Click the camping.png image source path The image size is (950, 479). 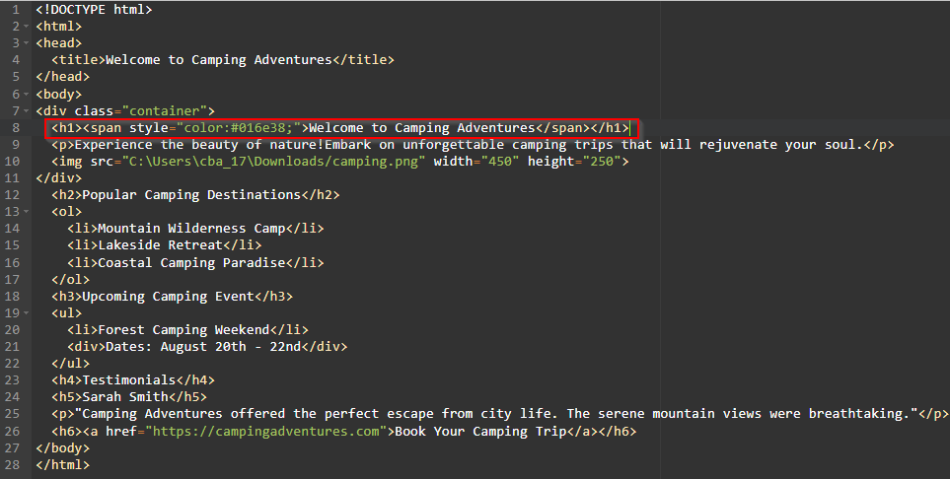point(274,162)
